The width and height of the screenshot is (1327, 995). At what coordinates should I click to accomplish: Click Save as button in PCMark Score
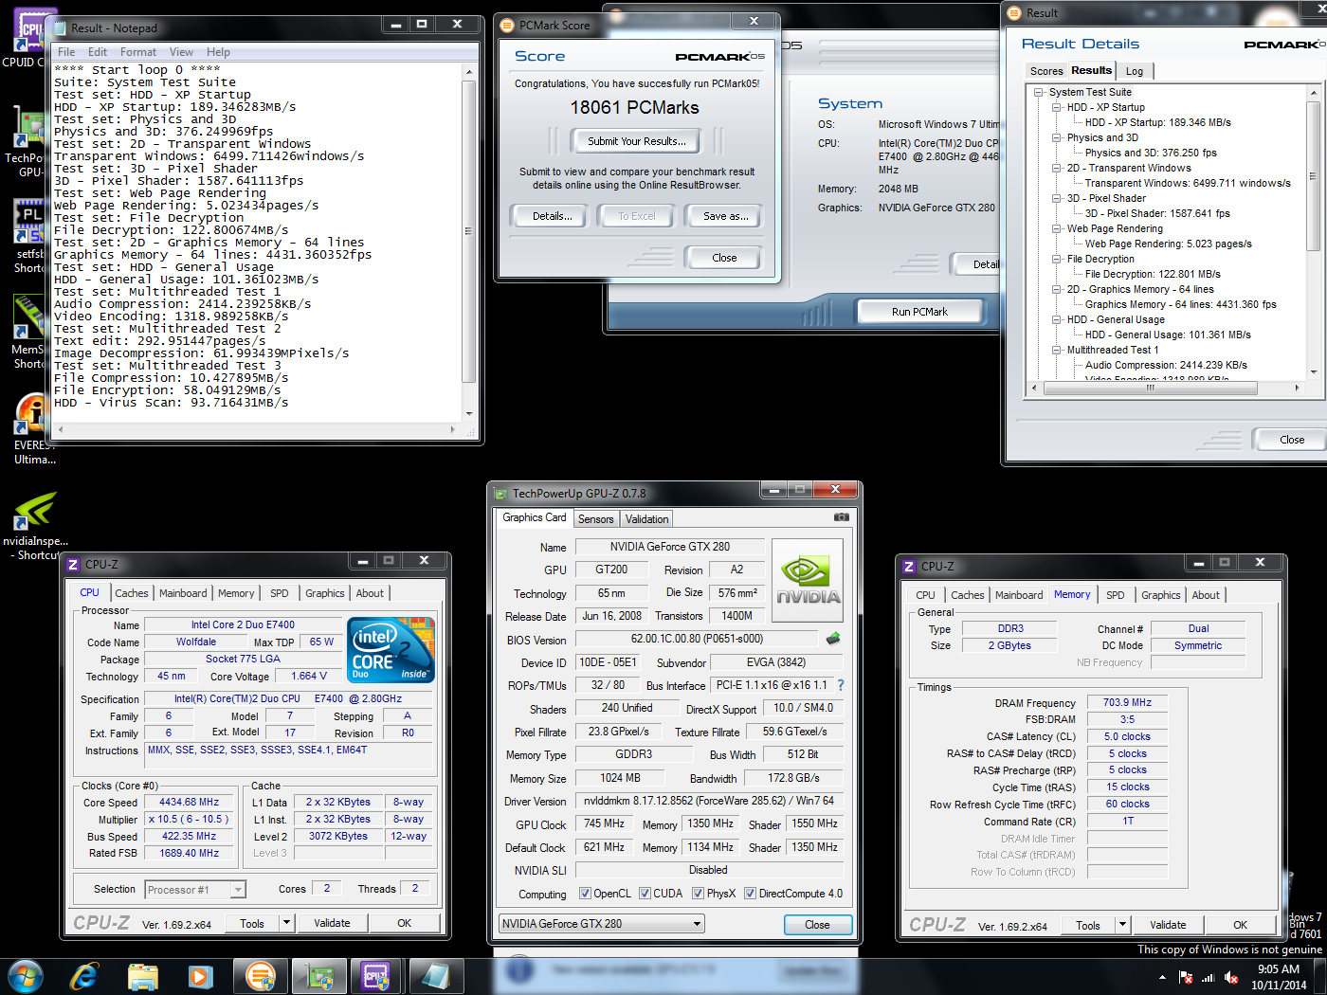[725, 216]
